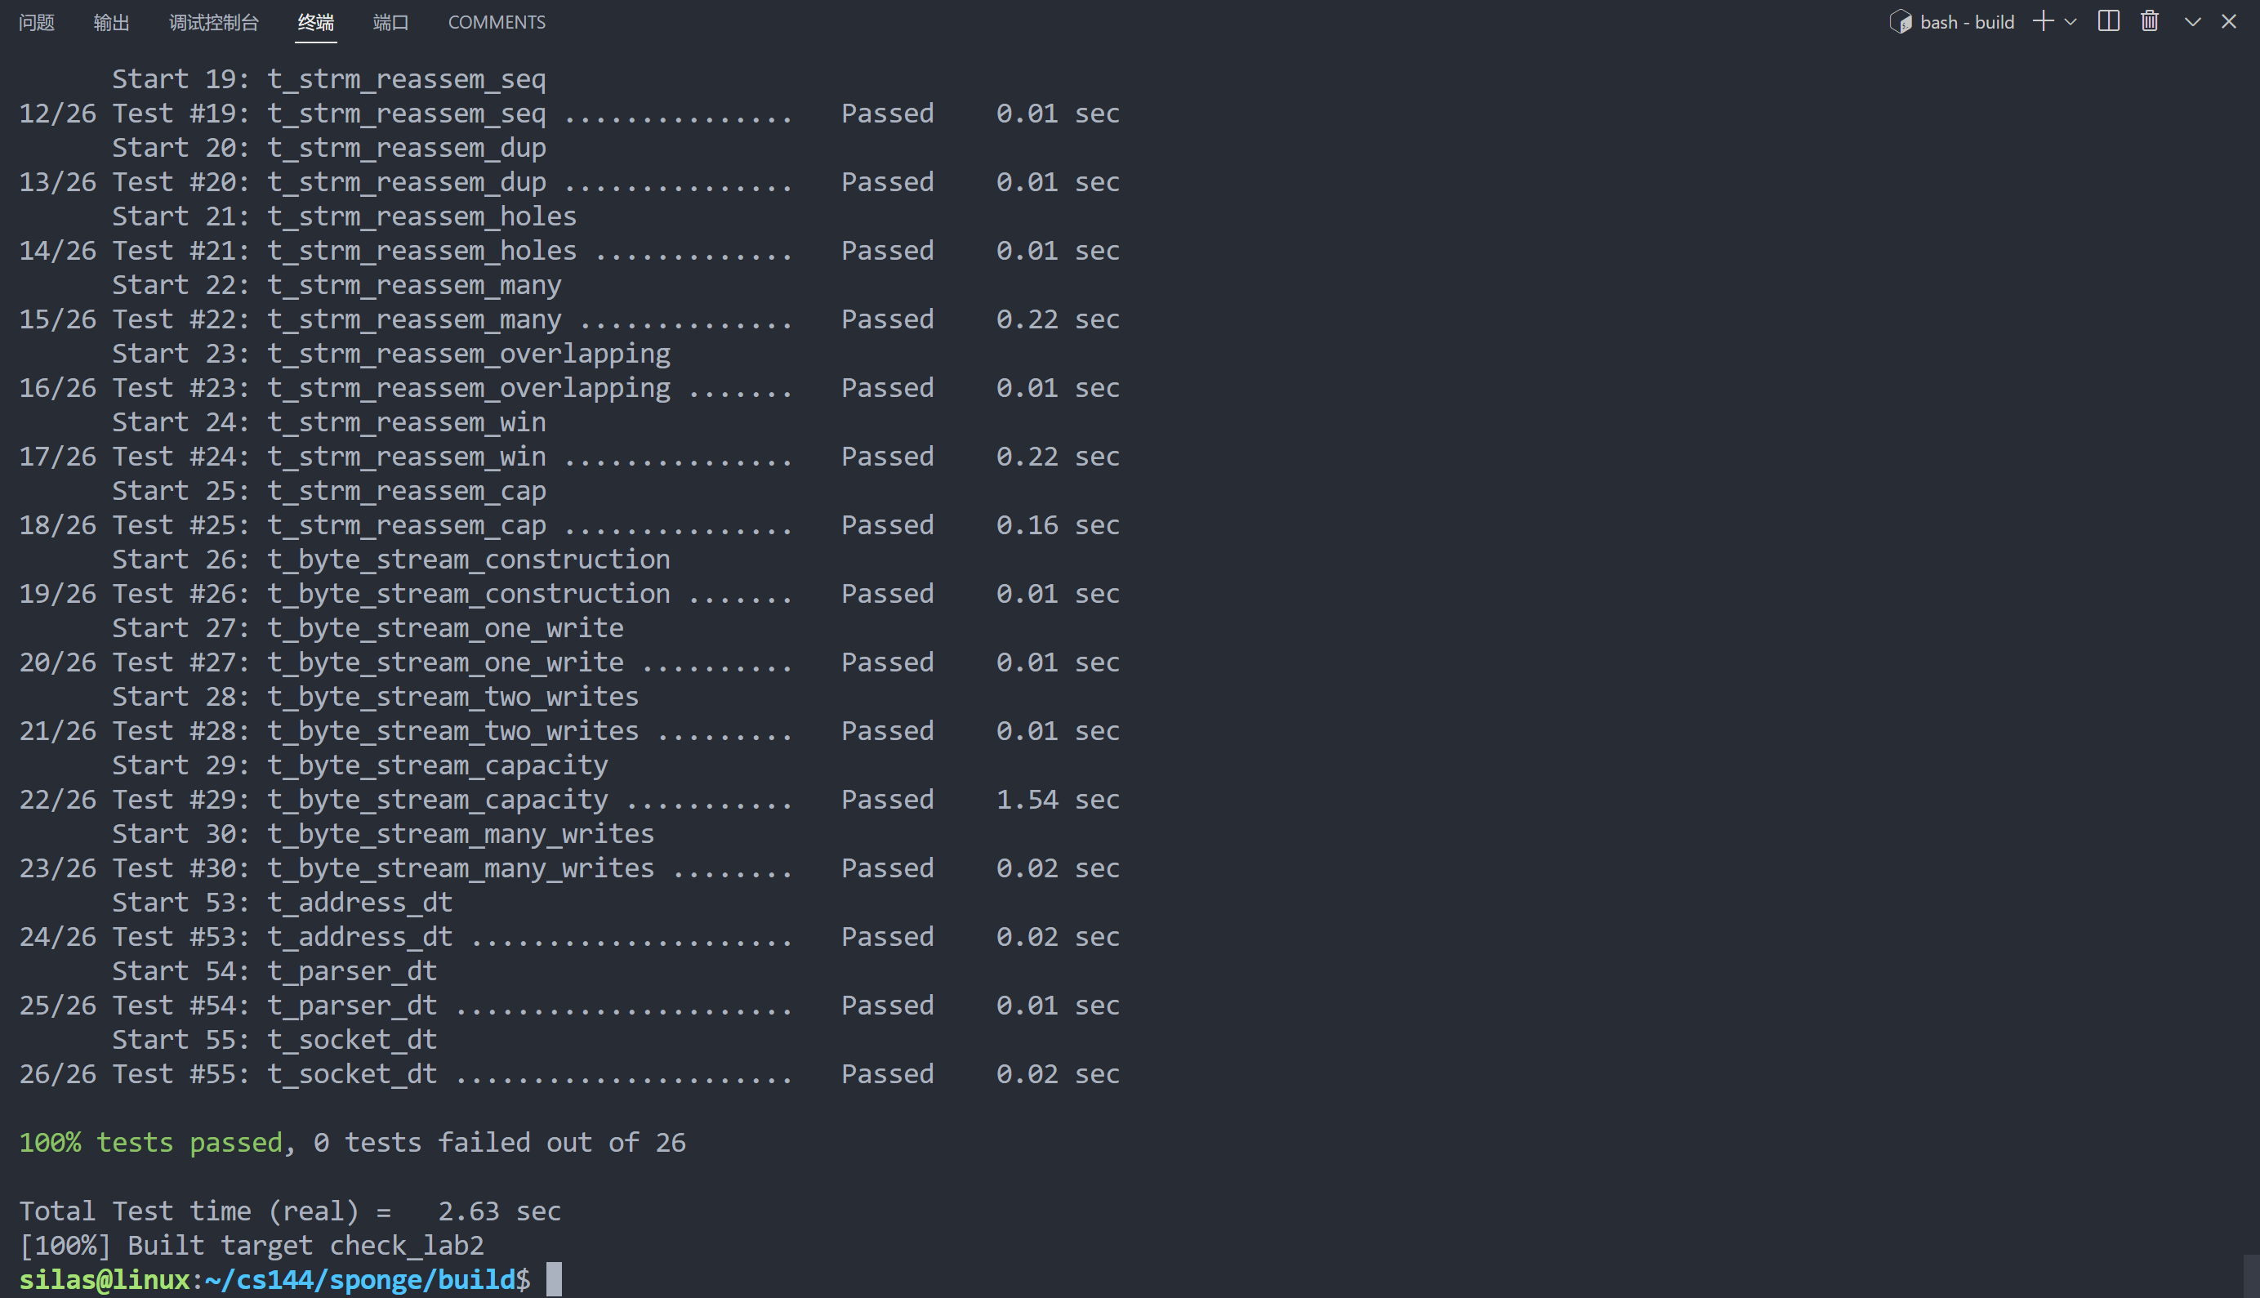Close the panel with the X icon

coord(2229,21)
